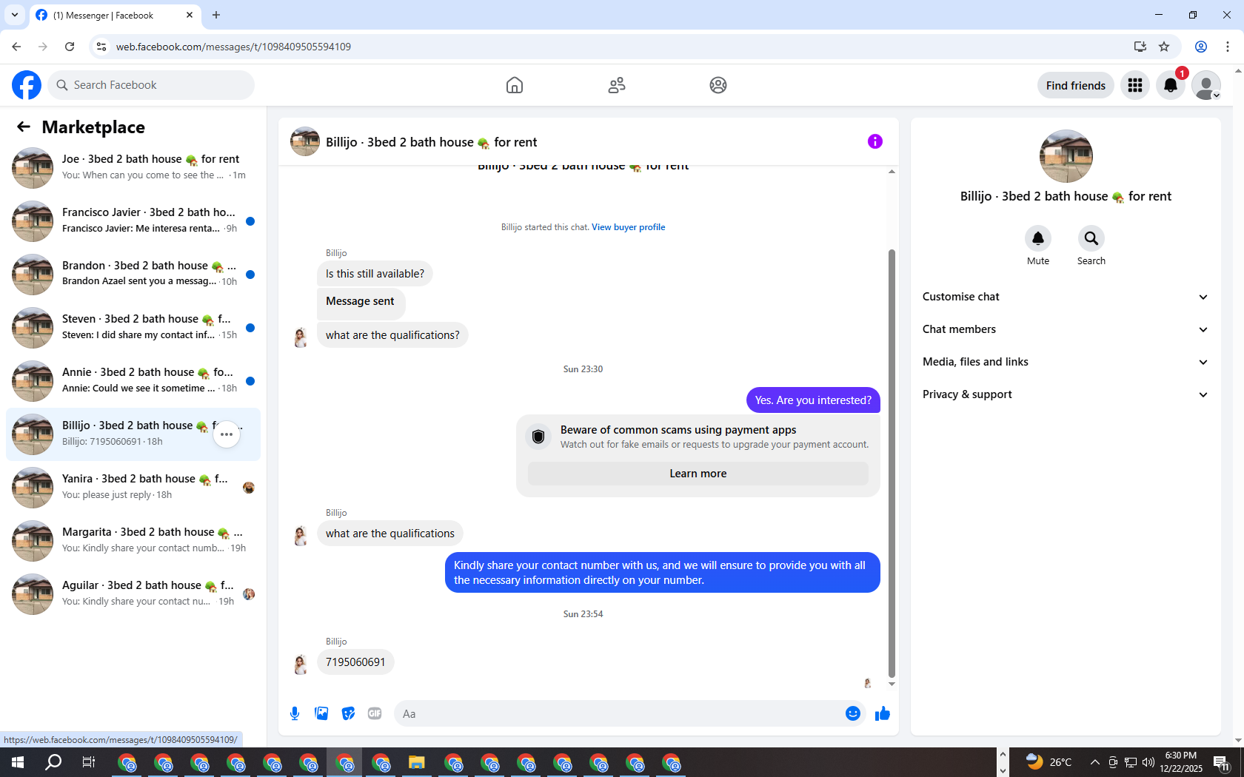Open volume control in system tray
The image size is (1244, 777).
(x=1148, y=762)
